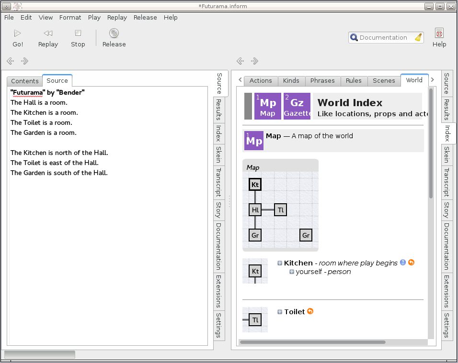Clear the search with the broom icon
This screenshot has width=458, height=363.
(418, 37)
